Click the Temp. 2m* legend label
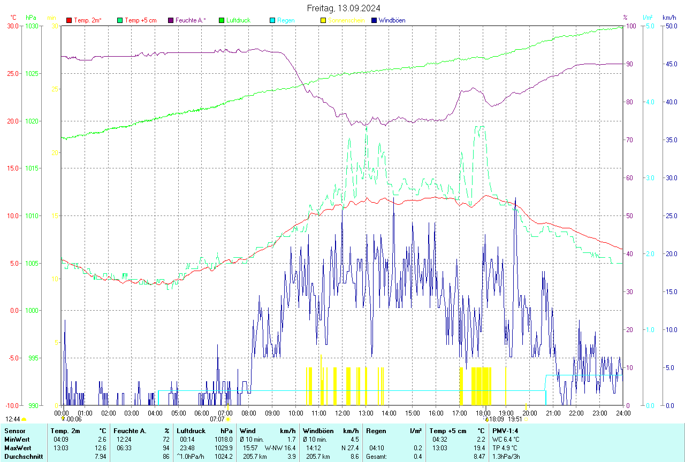The image size is (685, 462). pyautogui.click(x=88, y=20)
